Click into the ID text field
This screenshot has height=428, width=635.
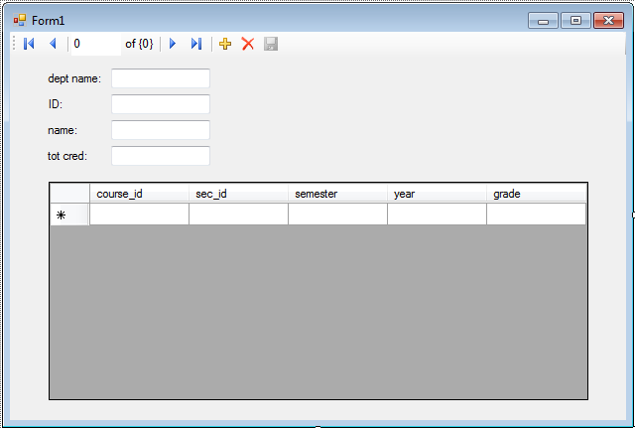tap(161, 104)
